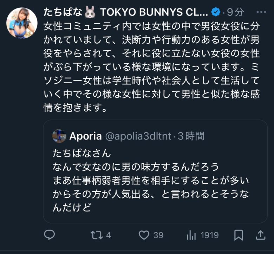
Task: Like the post with the heart icon
Action: (144, 235)
